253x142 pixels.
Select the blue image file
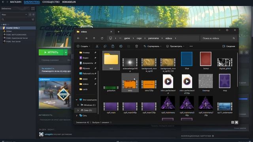pyautogui.click(x=187, y=60)
